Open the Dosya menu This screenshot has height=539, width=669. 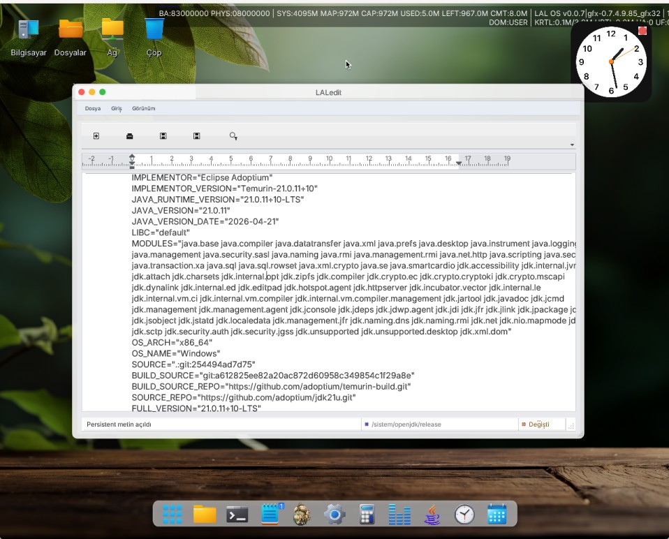tap(93, 108)
